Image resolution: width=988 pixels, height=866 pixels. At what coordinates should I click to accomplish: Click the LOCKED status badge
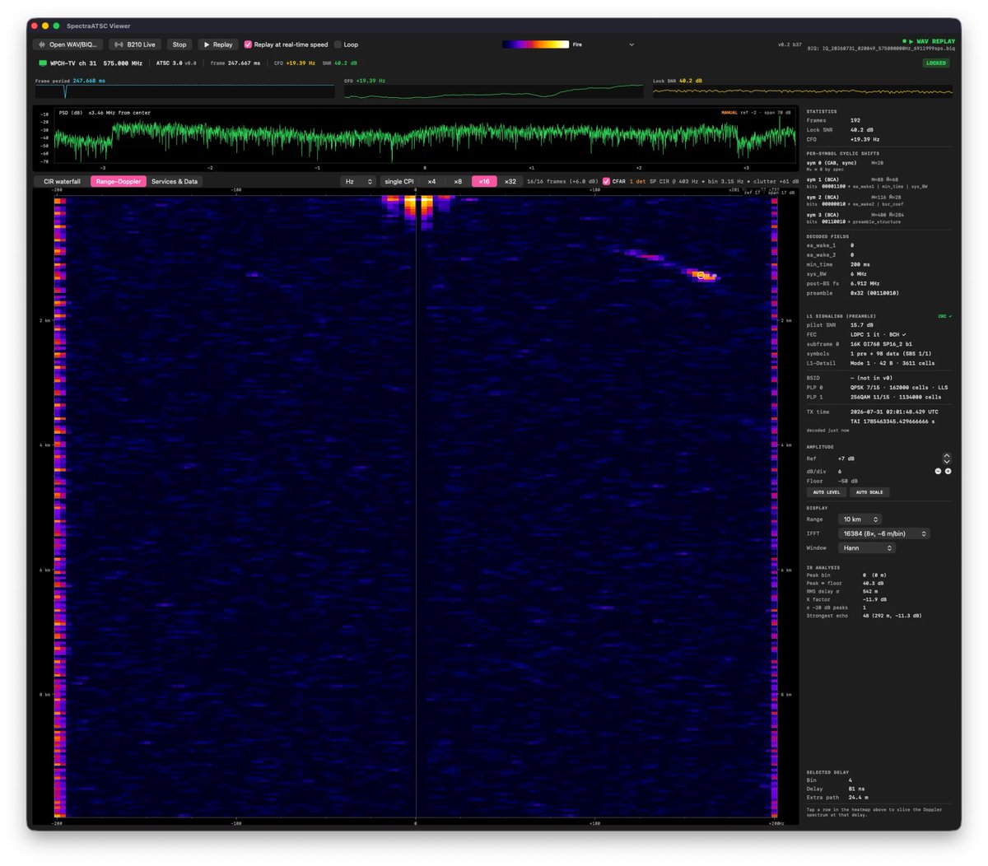pos(936,63)
